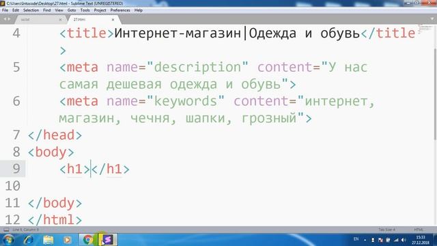Click line number 12 in gutter
The image size is (437, 246).
point(12,220)
